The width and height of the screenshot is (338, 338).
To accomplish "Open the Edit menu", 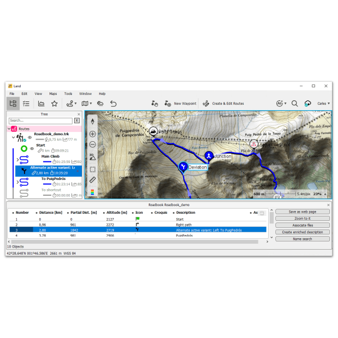I will (x=25, y=94).
